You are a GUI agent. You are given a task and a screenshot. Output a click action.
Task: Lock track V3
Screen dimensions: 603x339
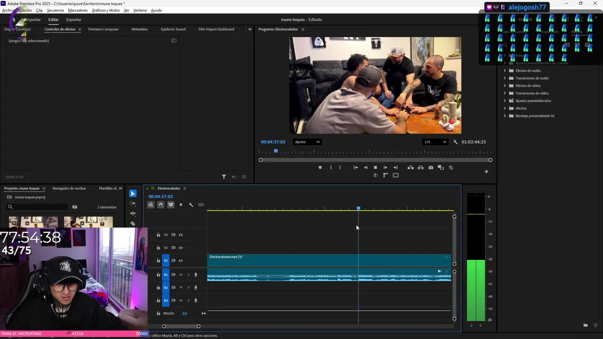158,235
